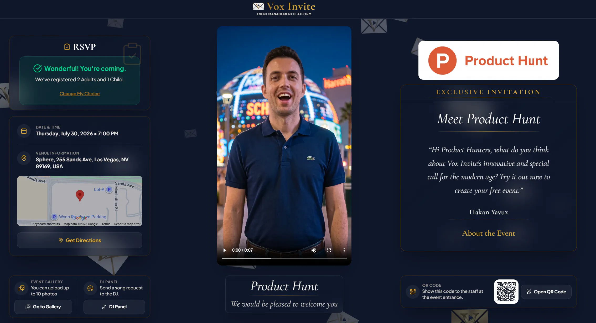Click the text You can upload up to 10 photos

[x=50, y=291]
